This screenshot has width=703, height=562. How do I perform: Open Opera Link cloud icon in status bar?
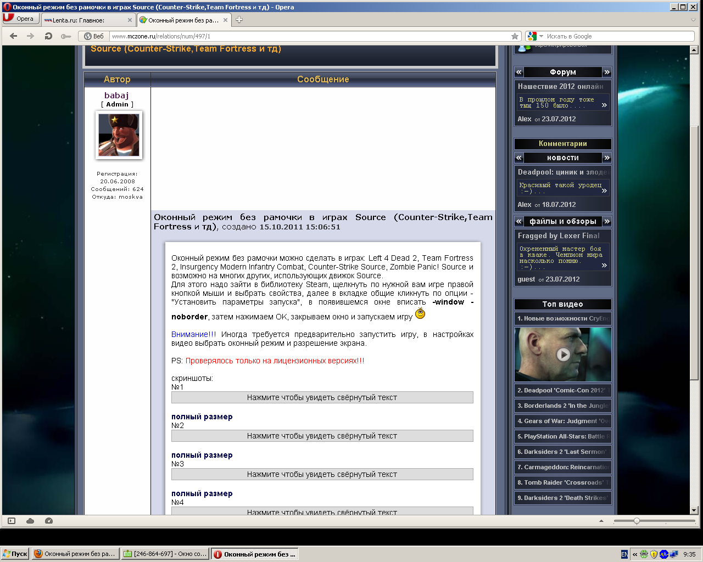30,521
